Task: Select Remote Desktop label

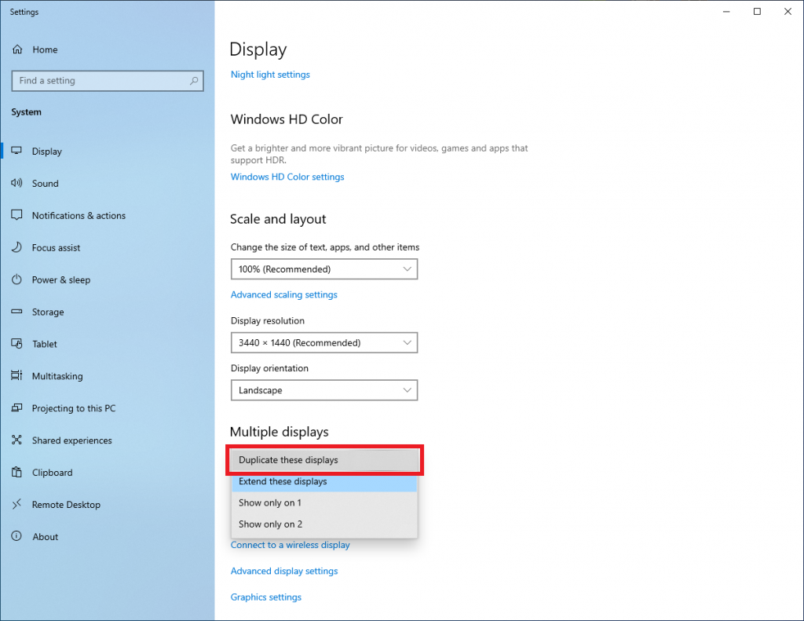Action: (66, 505)
